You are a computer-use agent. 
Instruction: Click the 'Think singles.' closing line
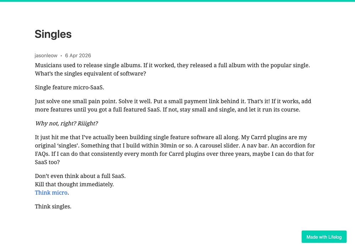click(x=53, y=206)
